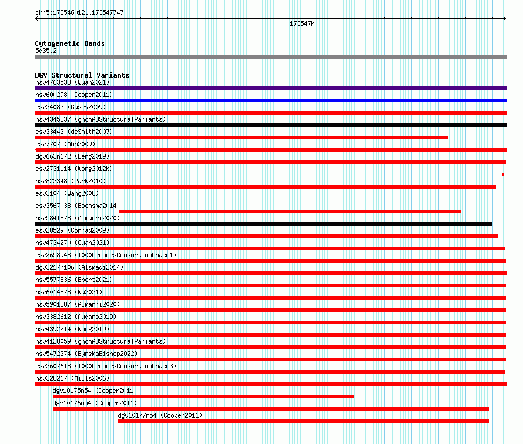Viewport: 523px width, 444px height.
Task: Open variant nsv5841878 (Almarri2020)
Action: tap(78, 218)
